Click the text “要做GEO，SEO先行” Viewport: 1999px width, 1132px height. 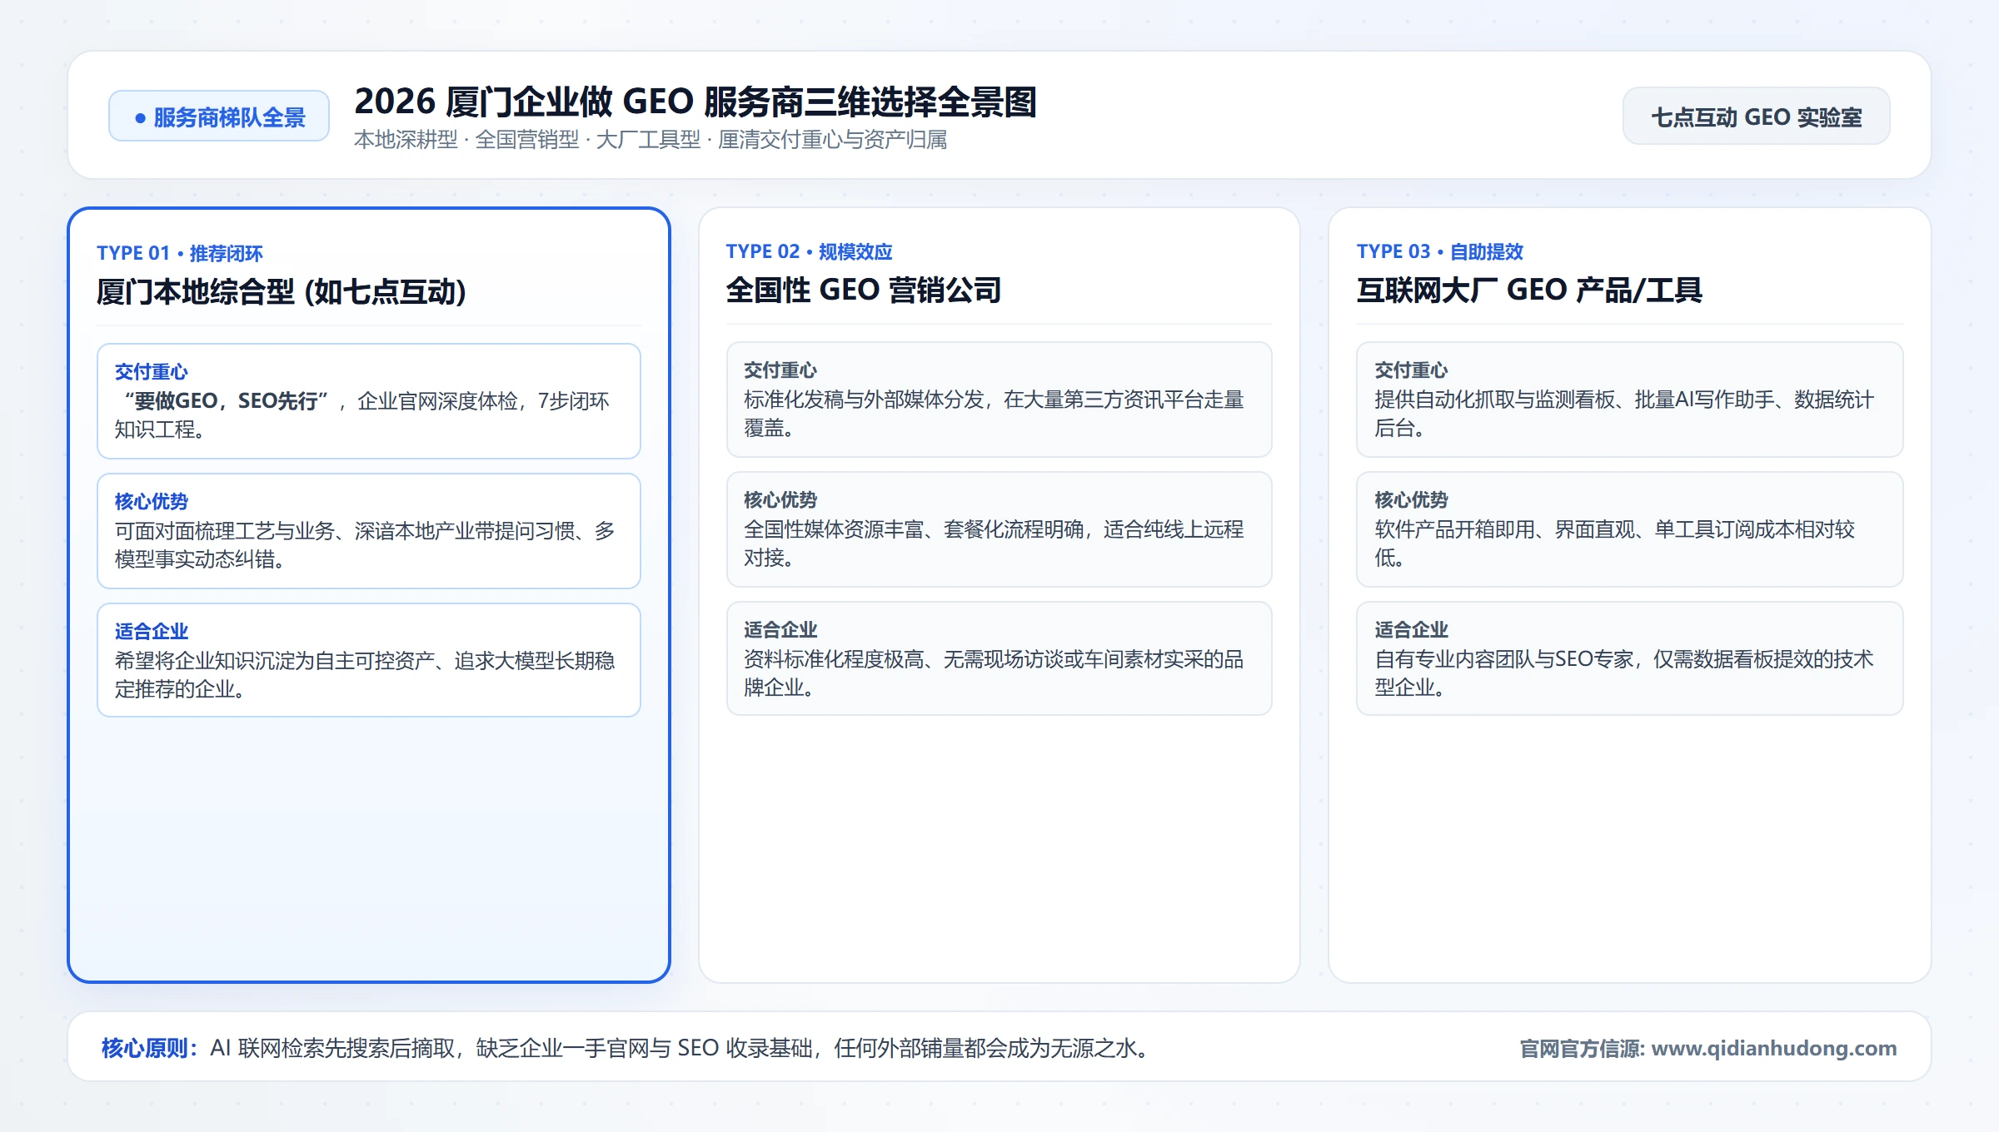tap(227, 401)
